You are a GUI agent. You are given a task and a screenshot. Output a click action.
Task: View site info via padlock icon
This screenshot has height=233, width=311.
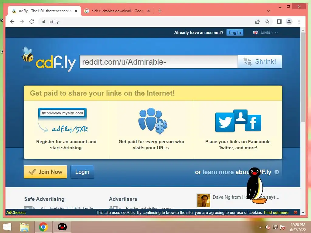point(44,22)
